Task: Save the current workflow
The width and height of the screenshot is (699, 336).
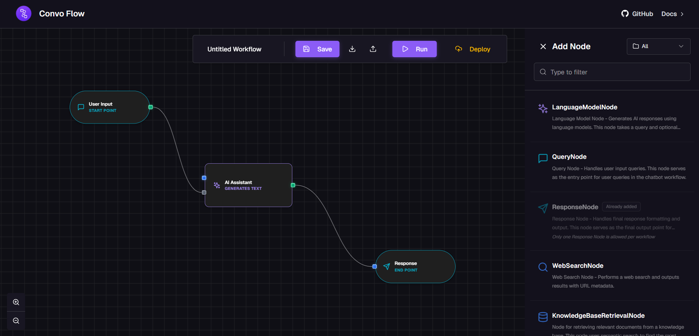Action: 317,49
